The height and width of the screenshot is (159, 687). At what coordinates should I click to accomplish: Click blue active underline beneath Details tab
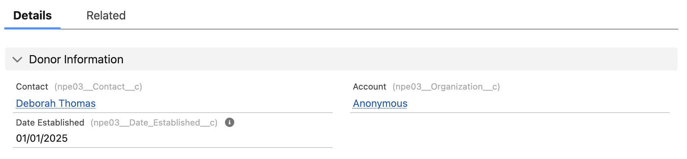coord(32,28)
